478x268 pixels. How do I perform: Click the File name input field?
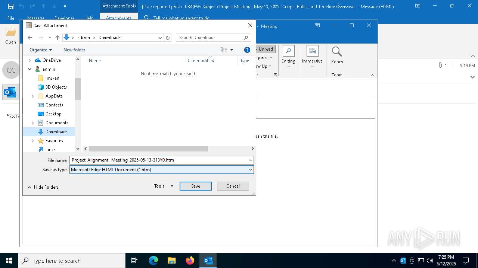point(161,160)
